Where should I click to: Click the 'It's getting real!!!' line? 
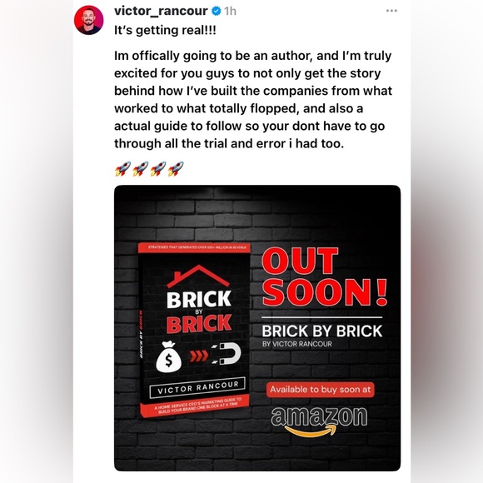[165, 30]
